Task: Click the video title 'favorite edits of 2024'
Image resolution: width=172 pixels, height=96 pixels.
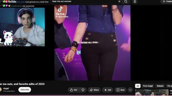Action: [x=31, y=84]
